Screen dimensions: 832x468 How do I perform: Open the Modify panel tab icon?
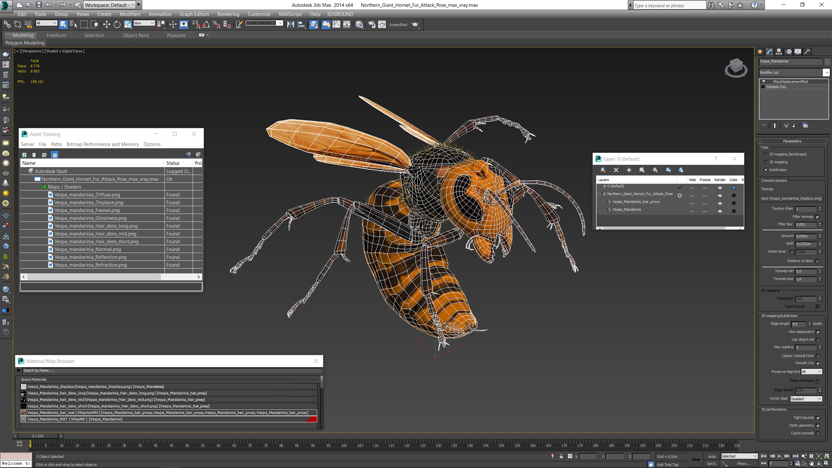click(x=770, y=52)
